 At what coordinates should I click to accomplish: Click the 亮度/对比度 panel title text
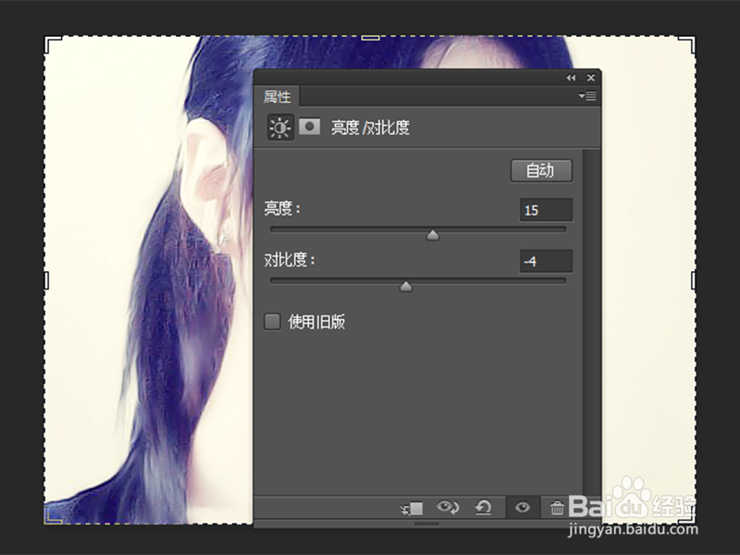(x=370, y=128)
